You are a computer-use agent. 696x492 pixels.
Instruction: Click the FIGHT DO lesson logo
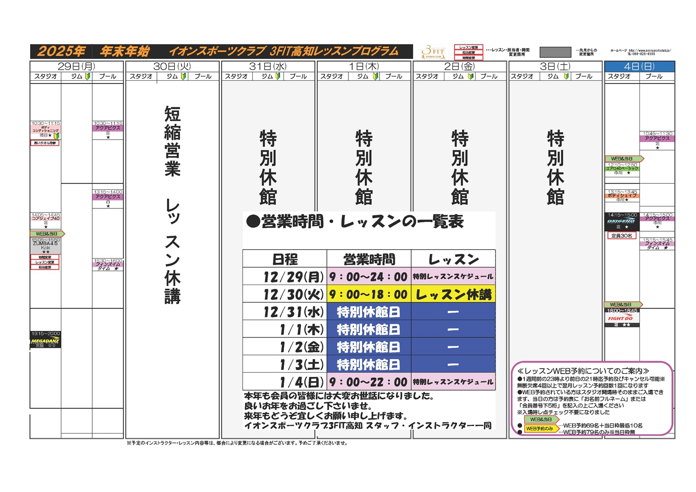click(x=621, y=318)
